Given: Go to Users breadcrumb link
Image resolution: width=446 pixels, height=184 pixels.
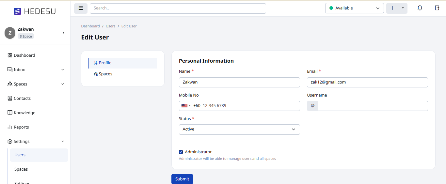Looking at the screenshot, I should tap(110, 26).
